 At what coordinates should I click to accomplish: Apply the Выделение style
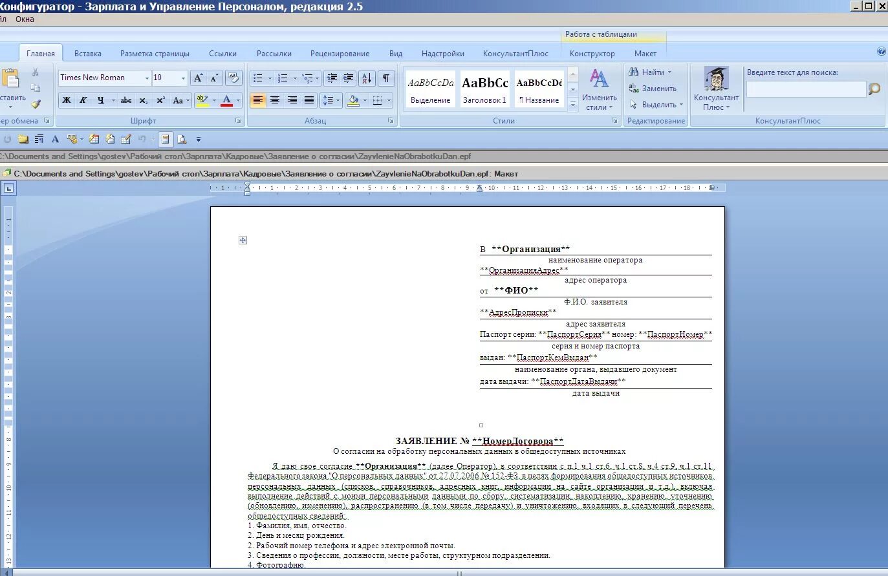click(x=430, y=89)
